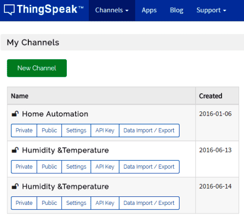Open the Home Automation channel
This screenshot has height=215, width=244.
[55, 114]
